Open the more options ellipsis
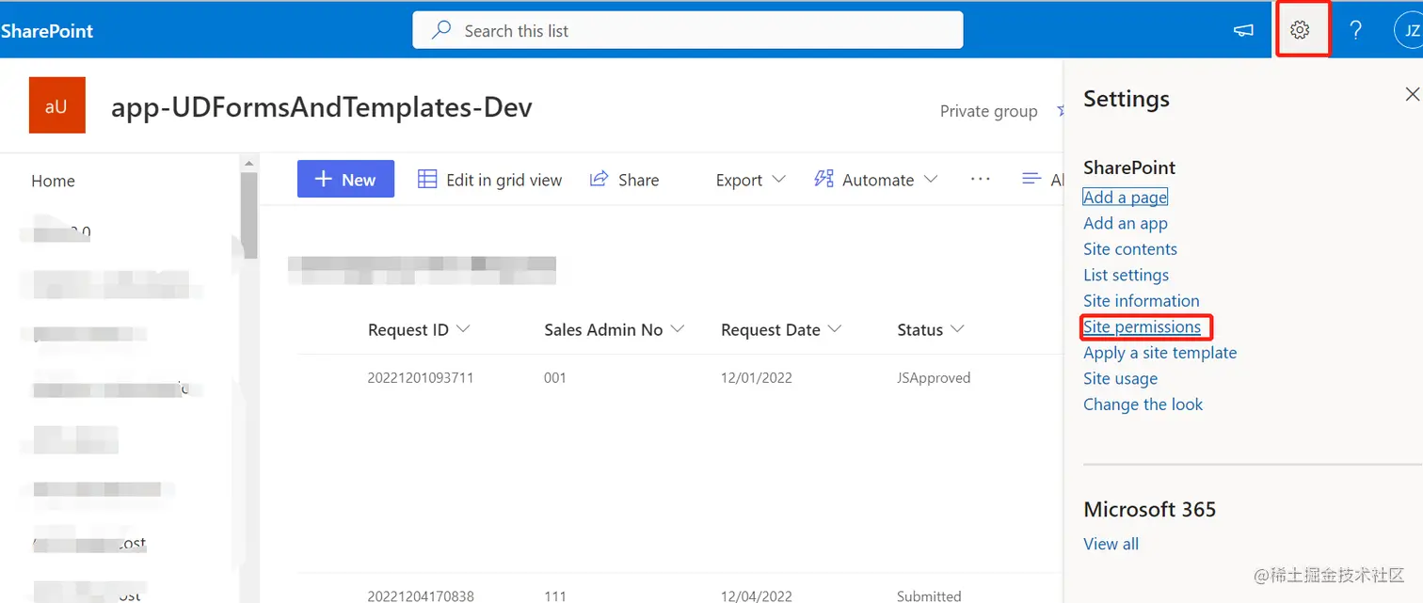The width and height of the screenshot is (1423, 603). 980,179
